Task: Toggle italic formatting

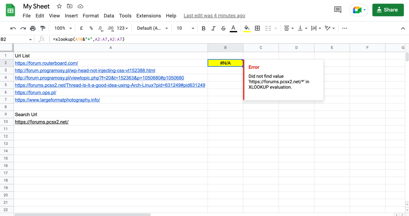Action: [213, 28]
